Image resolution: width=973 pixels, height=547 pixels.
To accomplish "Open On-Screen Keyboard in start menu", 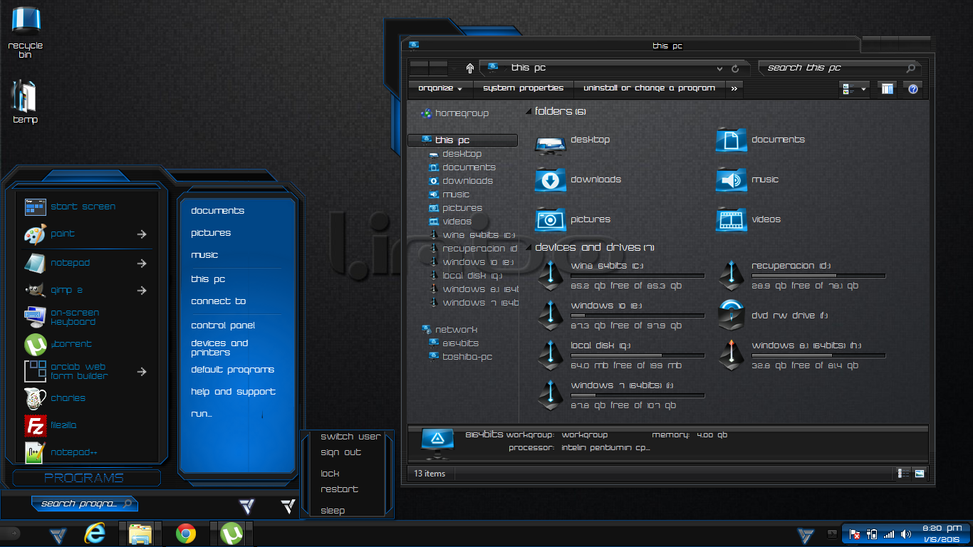I will click(74, 317).
